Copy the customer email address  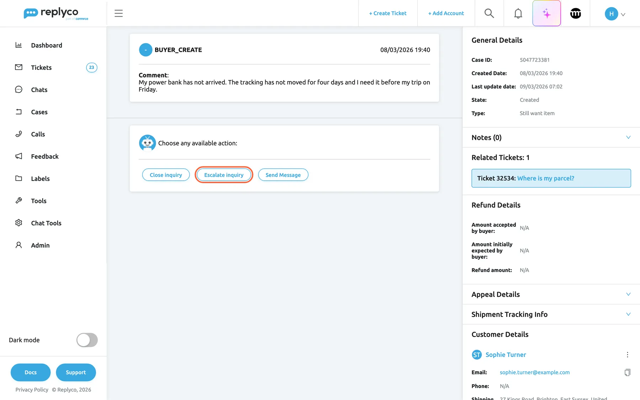click(x=627, y=372)
